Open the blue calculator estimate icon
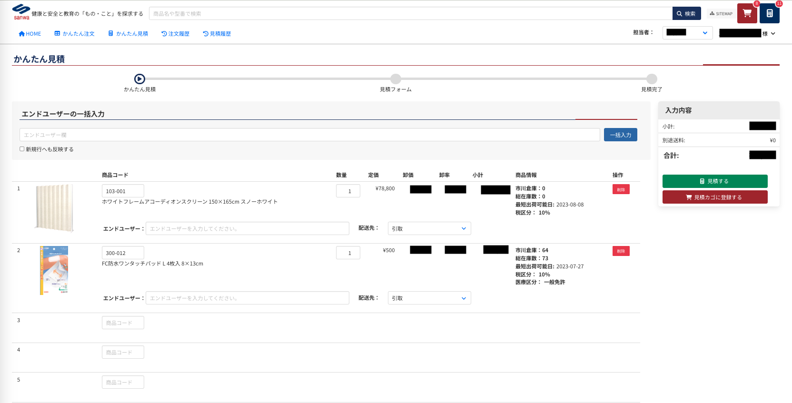Viewport: 792px width, 403px height. click(769, 13)
